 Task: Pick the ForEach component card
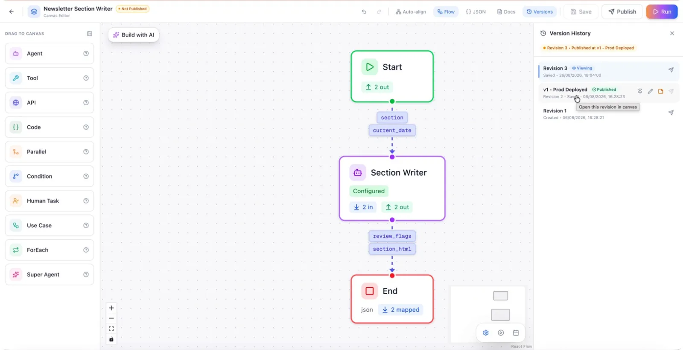(x=50, y=250)
